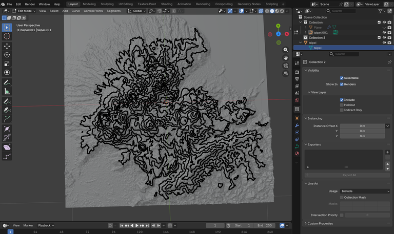Open the Control Points menu
The height and width of the screenshot is (234, 394).
[93, 11]
